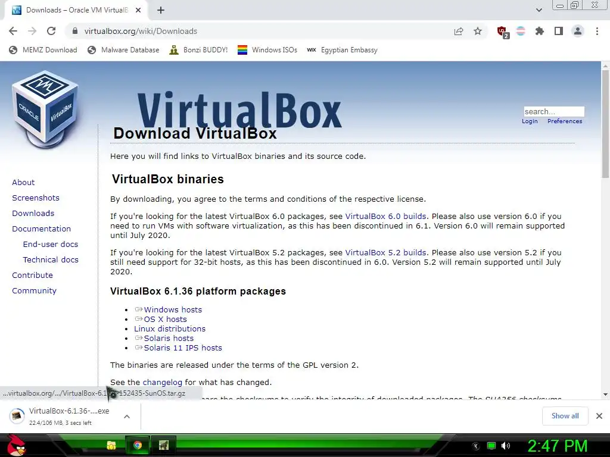Open a new browser tab
Viewport: 610px width, 457px height.
[161, 10]
